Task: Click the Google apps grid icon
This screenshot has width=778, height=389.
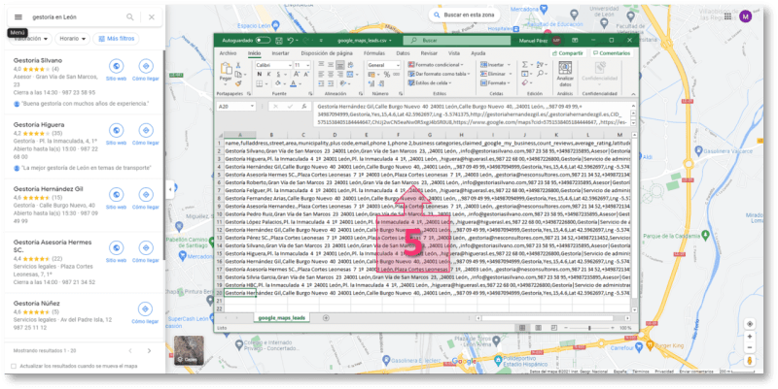Action: (x=727, y=16)
